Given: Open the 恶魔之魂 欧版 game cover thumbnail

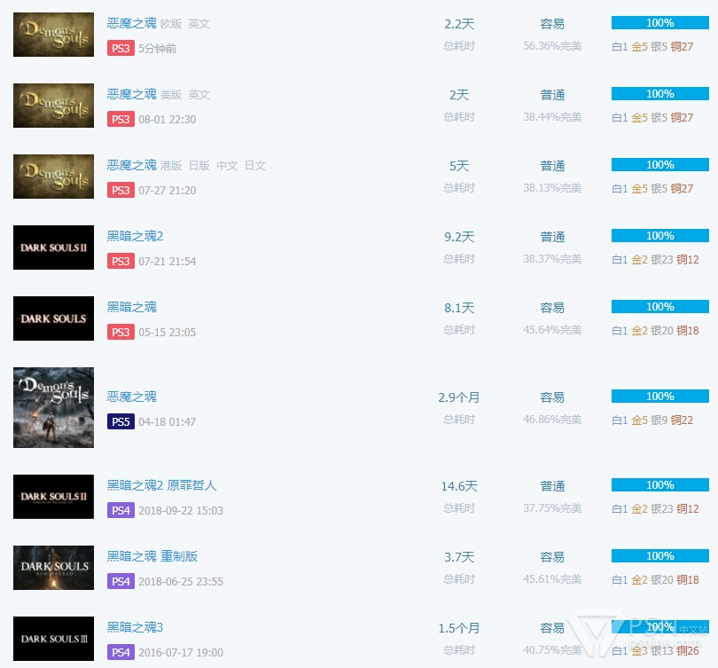Looking at the screenshot, I should coord(53,35).
